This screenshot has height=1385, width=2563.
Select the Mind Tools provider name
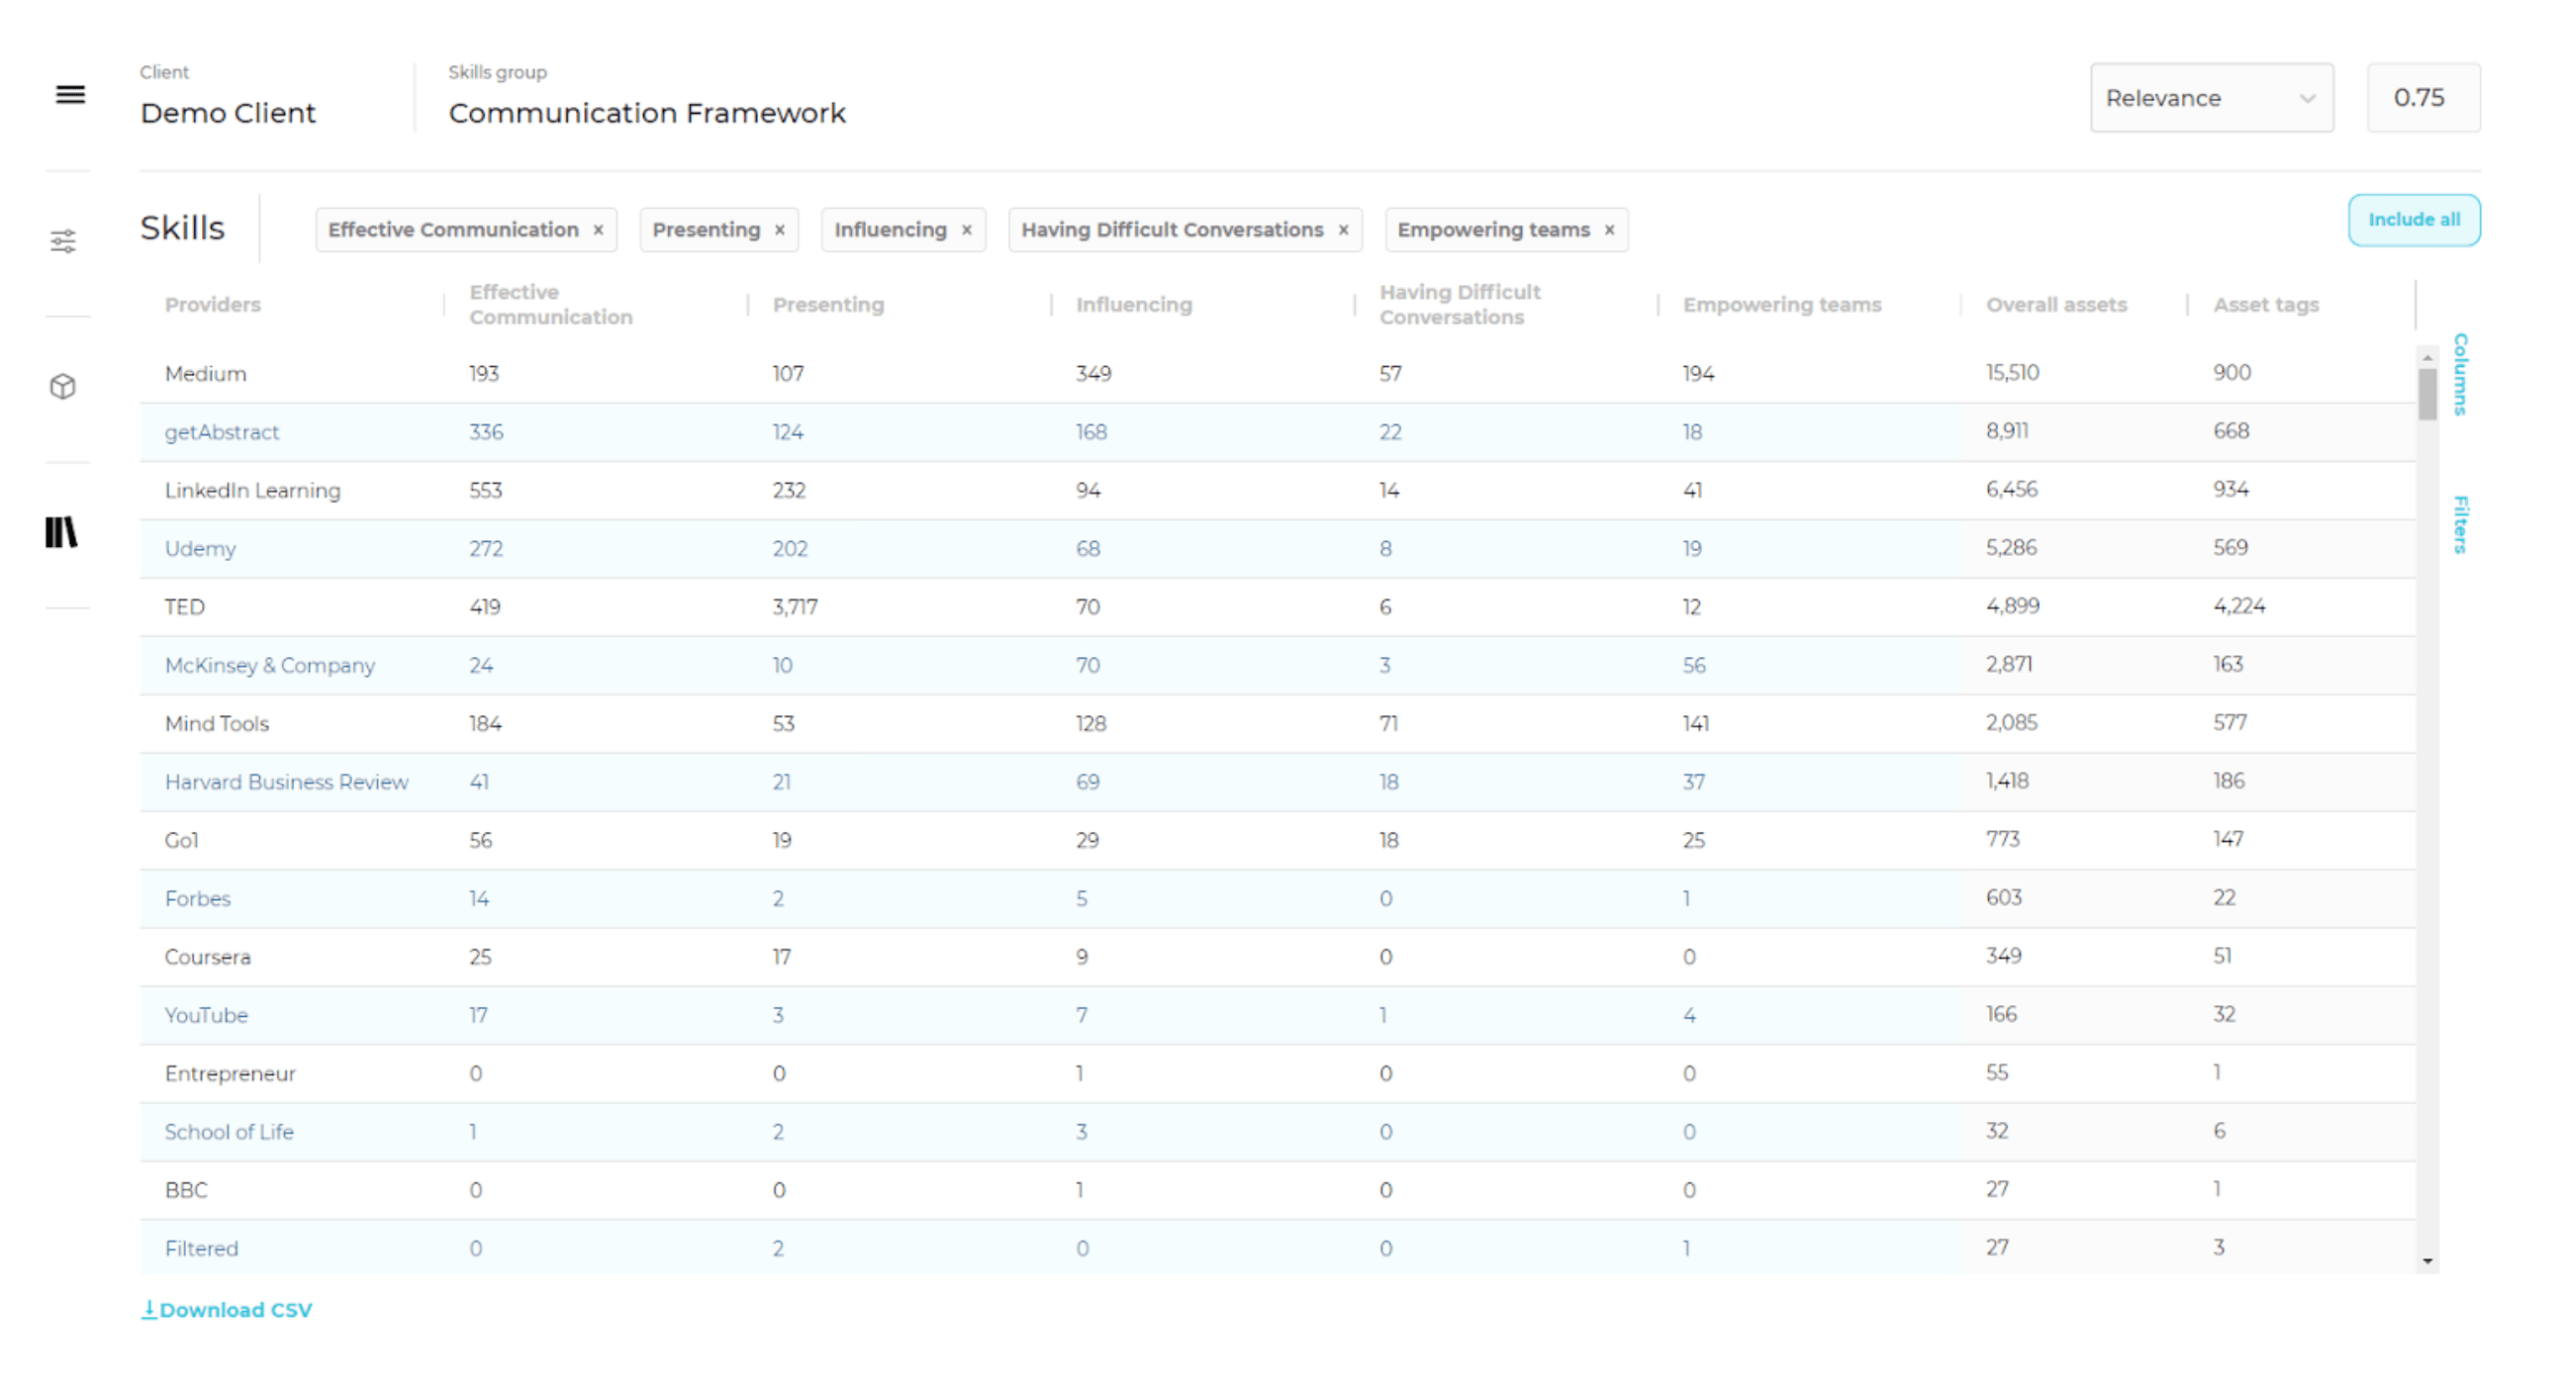click(x=217, y=723)
